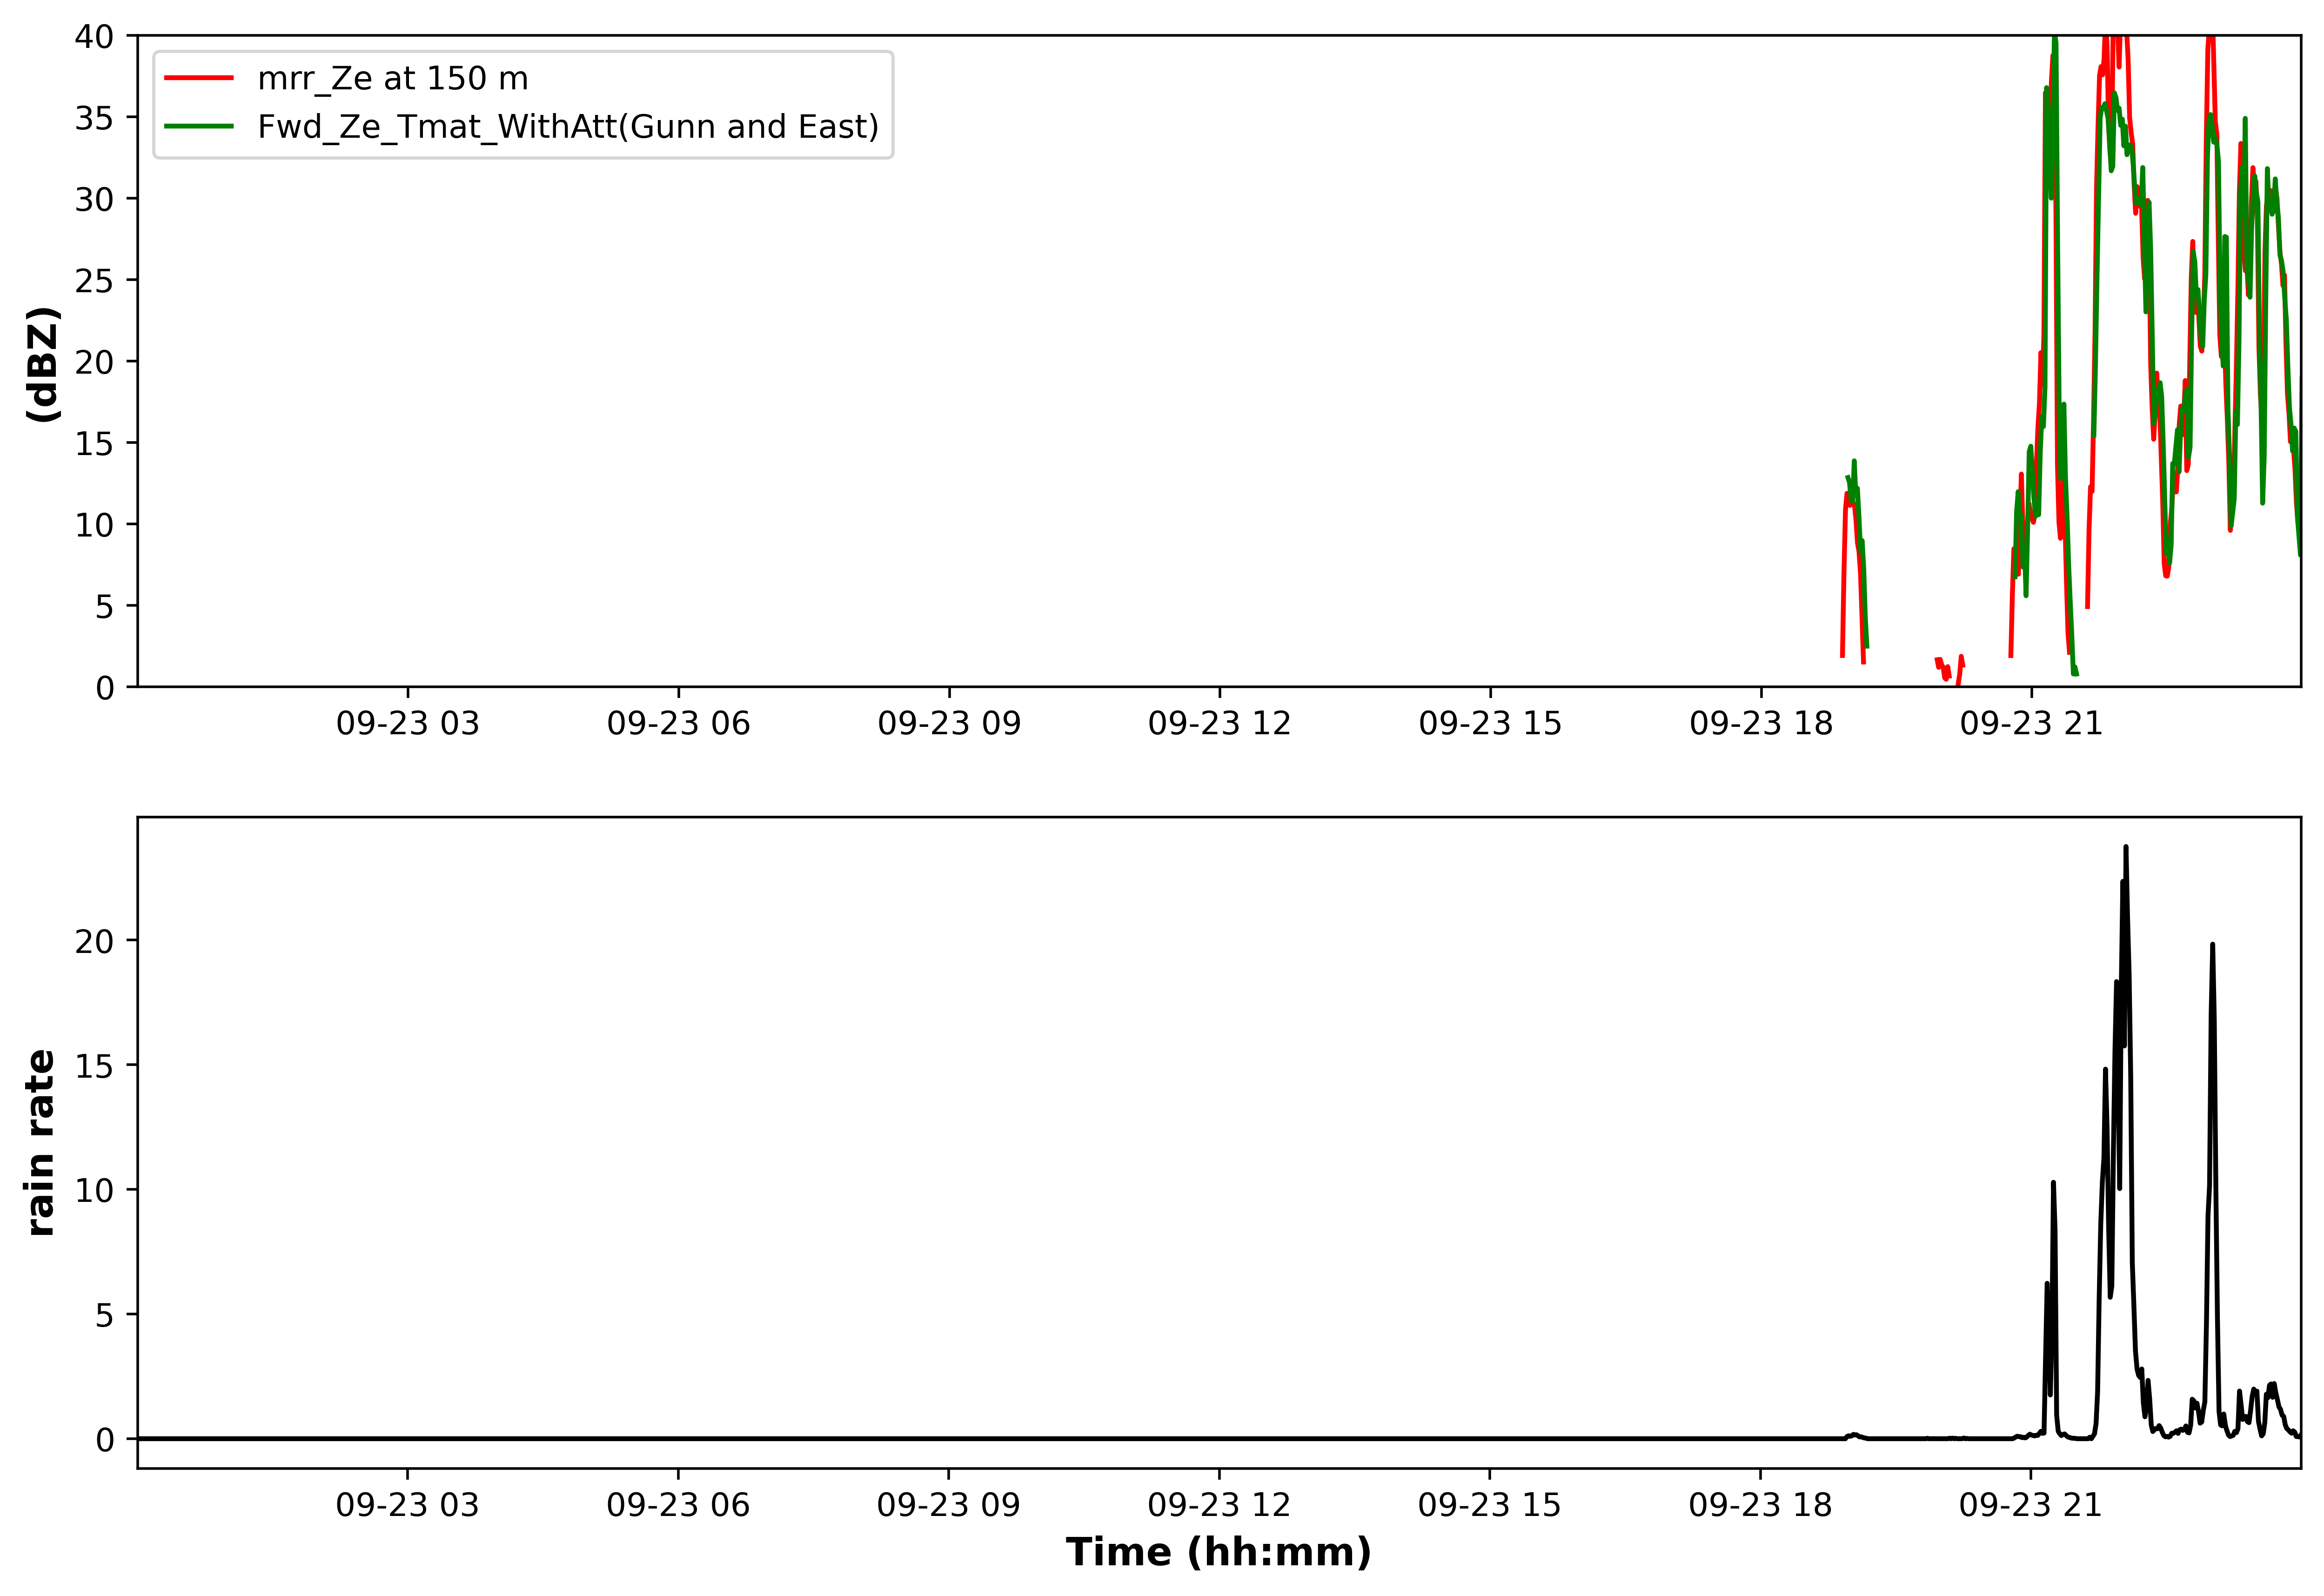Click the "rain rate" y-axis label

pyautogui.click(x=40, y=1143)
